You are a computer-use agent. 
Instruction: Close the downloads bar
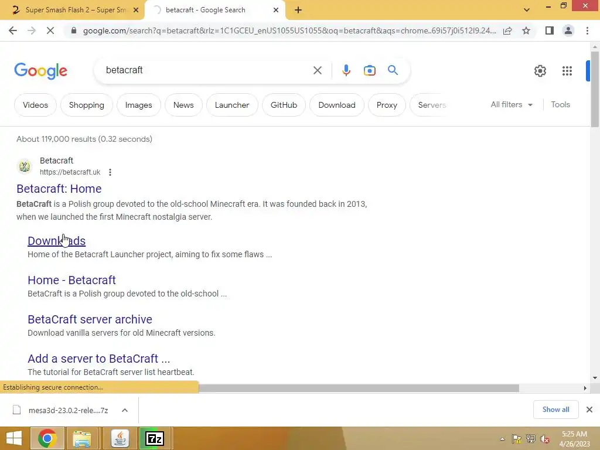(589, 410)
